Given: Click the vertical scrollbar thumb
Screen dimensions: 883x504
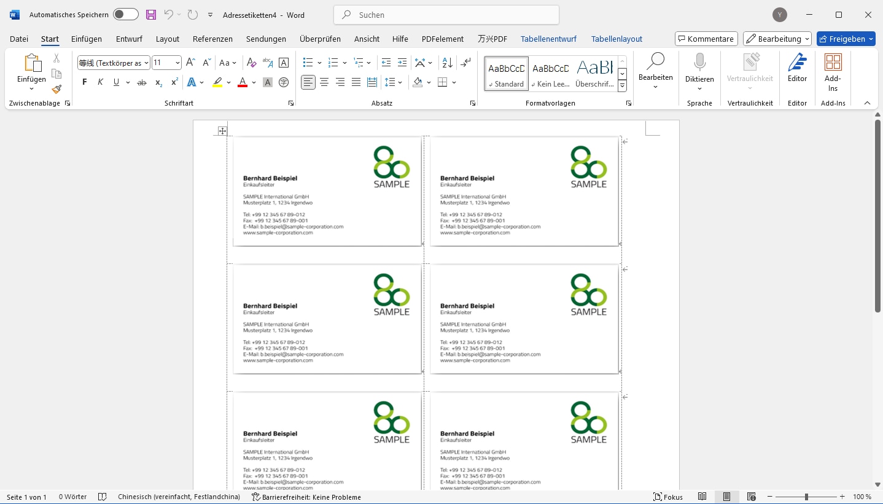Looking at the screenshot, I should (877, 216).
